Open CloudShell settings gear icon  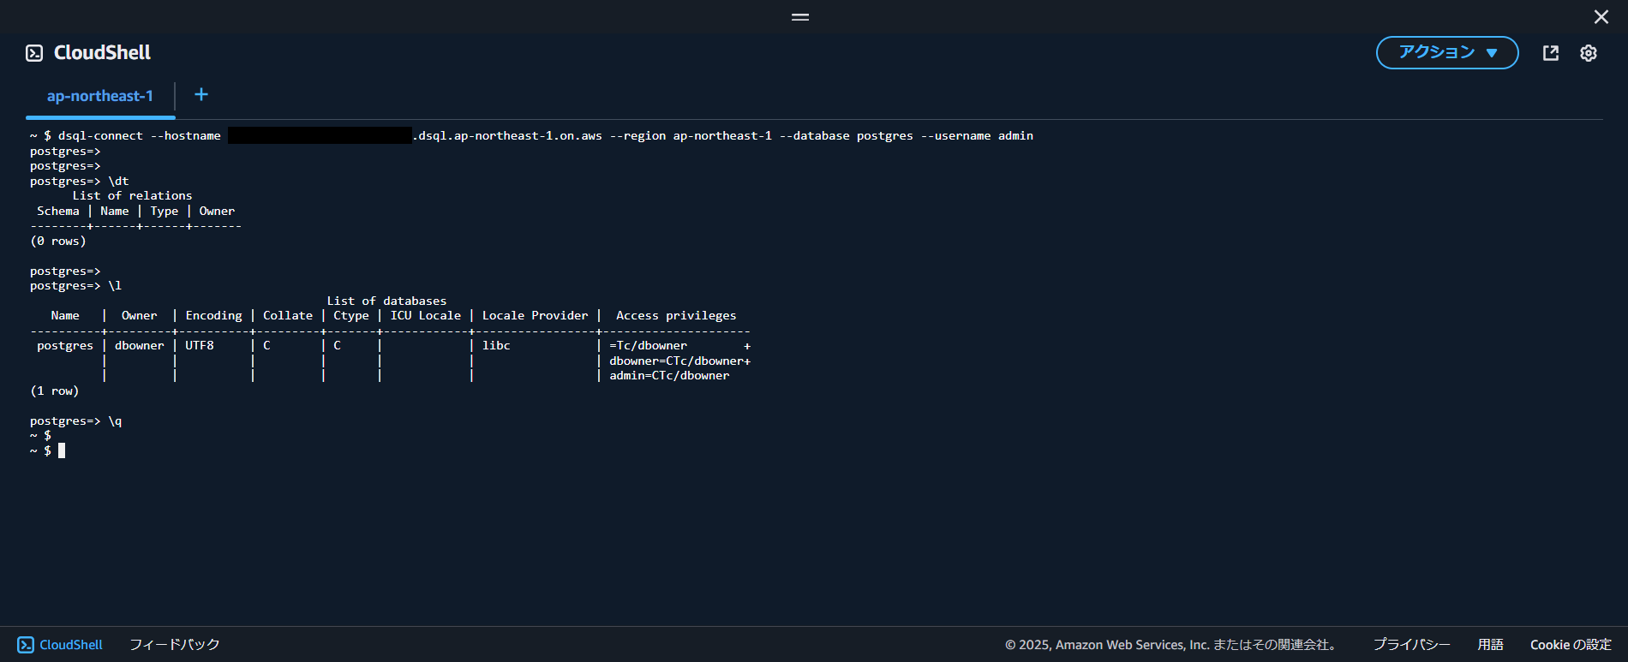(x=1589, y=53)
